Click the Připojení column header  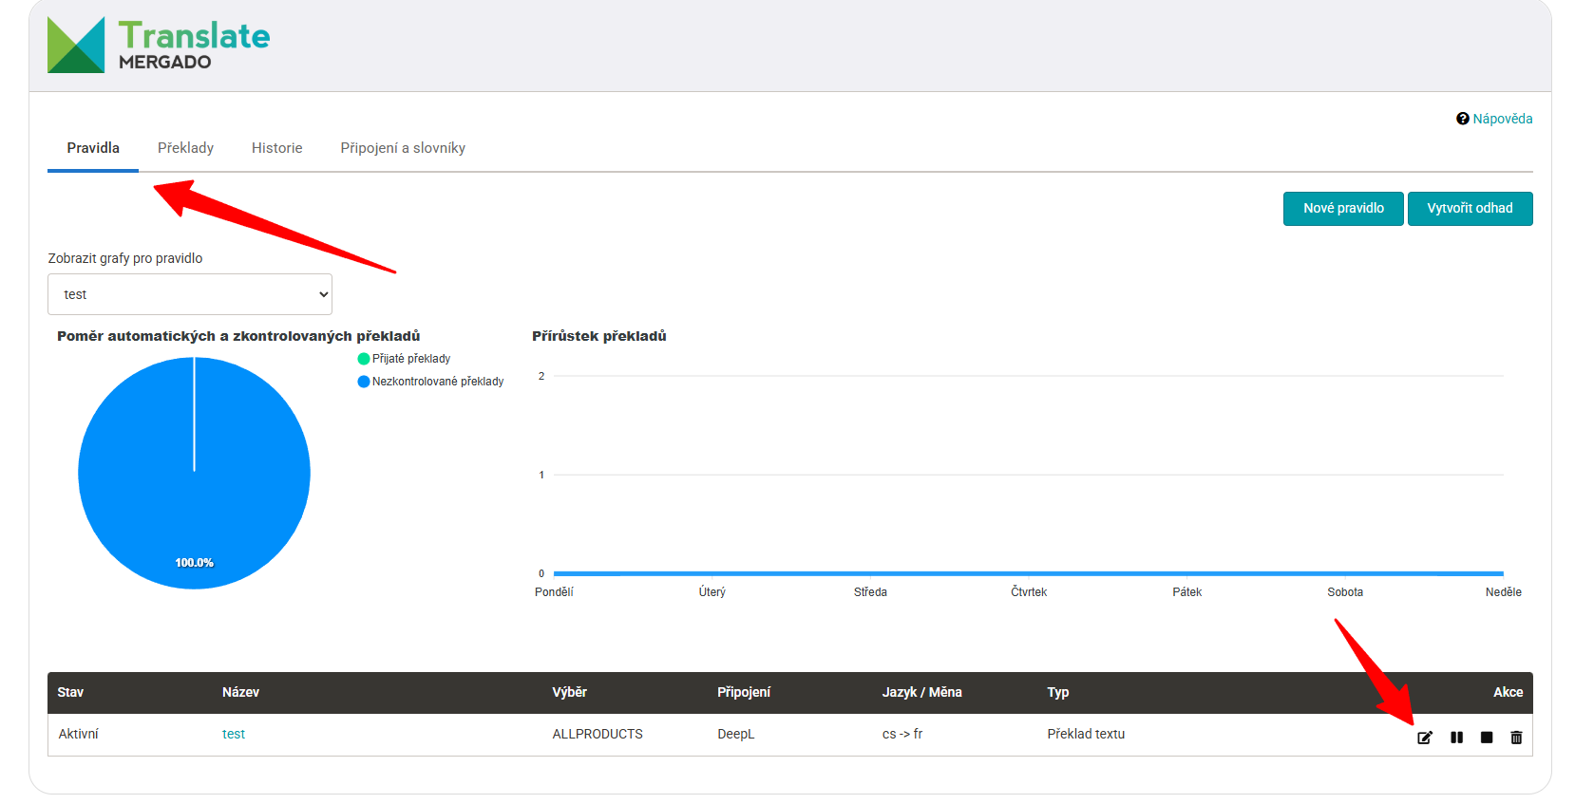tap(744, 692)
